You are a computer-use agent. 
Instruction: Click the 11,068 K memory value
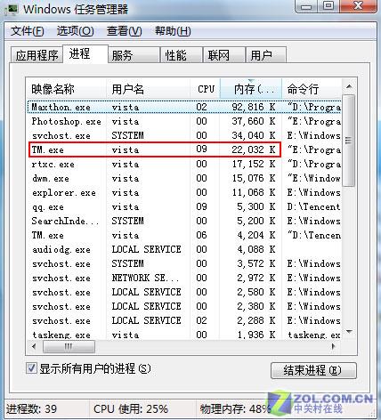click(254, 192)
